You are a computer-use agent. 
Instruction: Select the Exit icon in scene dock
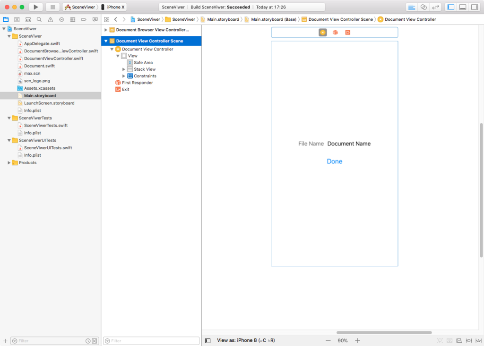coord(348,33)
